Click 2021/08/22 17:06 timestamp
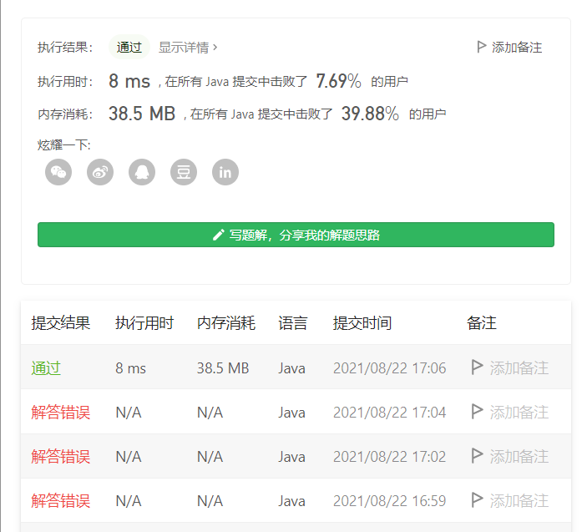 tap(390, 368)
